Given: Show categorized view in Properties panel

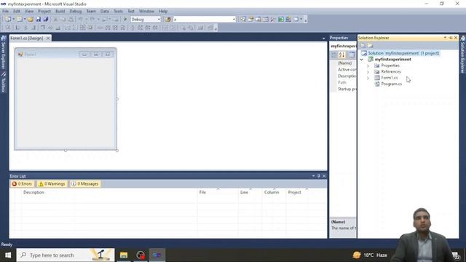Looking at the screenshot, I should [x=333, y=55].
